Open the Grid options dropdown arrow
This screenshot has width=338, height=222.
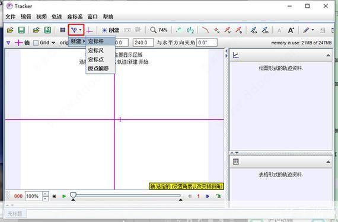coord(53,43)
